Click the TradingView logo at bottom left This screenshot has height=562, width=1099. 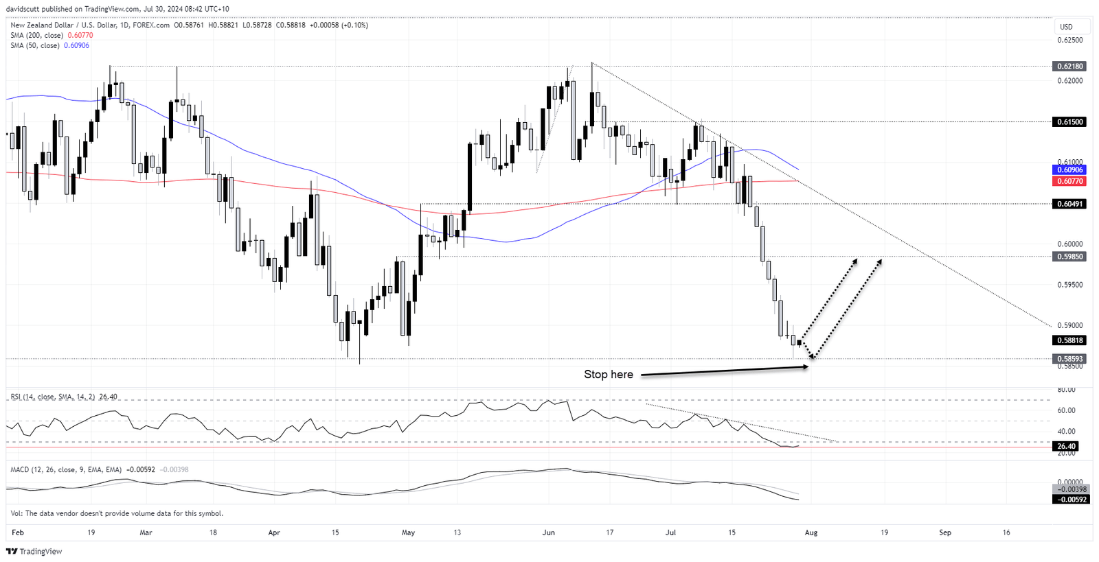(x=34, y=551)
